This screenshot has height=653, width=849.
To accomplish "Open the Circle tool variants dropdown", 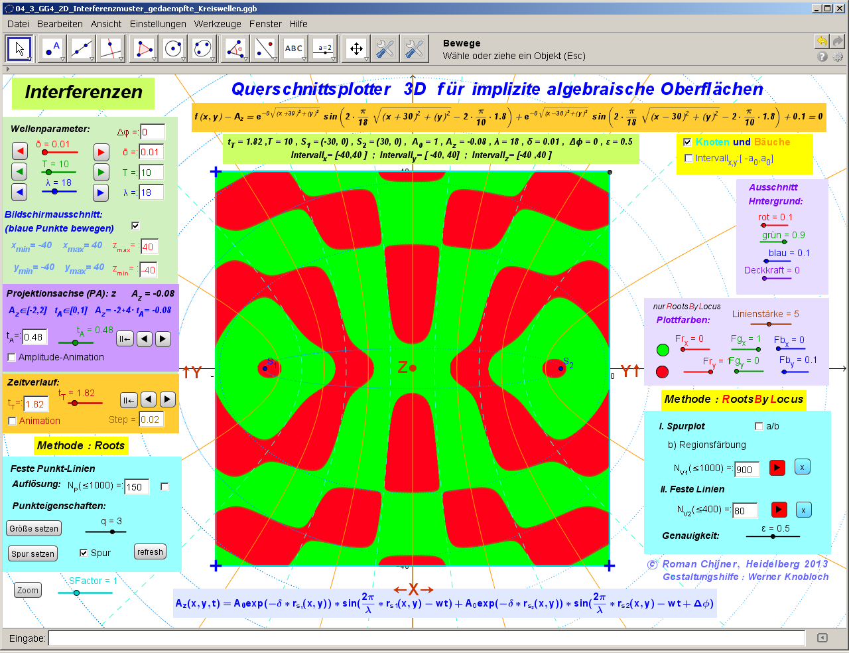I will (184, 58).
